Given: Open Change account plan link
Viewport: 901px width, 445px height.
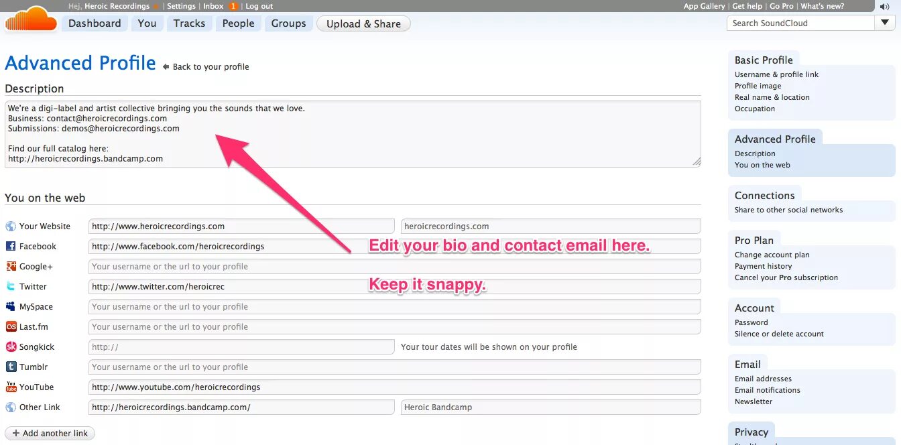Looking at the screenshot, I should (x=772, y=255).
